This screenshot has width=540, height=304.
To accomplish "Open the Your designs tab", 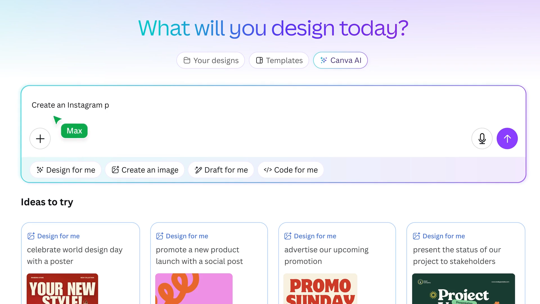I will [210, 60].
